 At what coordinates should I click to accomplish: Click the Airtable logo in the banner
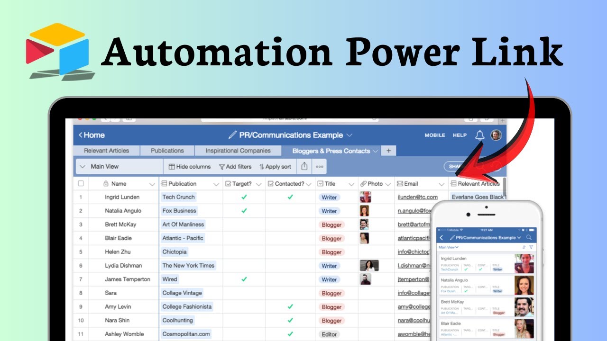coord(60,51)
